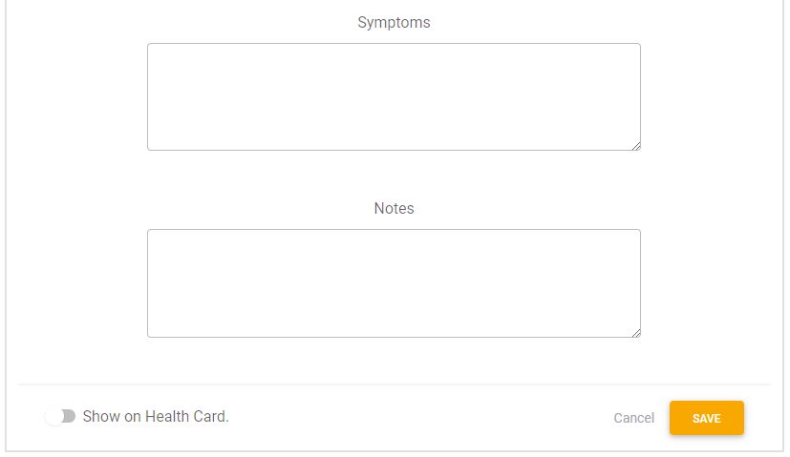Select the corner grip of the Notes box

pos(635,332)
